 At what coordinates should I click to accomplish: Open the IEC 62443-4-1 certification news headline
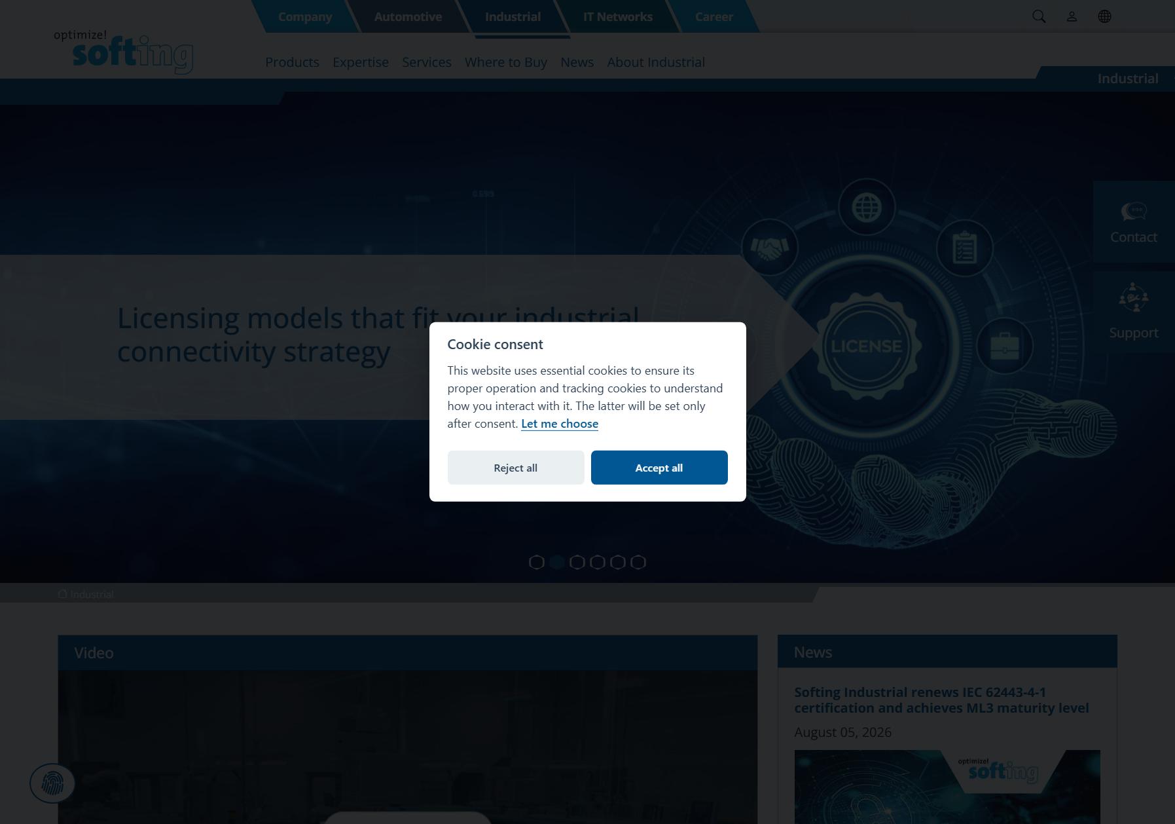tap(941, 700)
